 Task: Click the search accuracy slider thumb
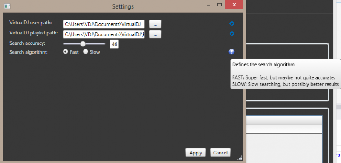point(83,44)
